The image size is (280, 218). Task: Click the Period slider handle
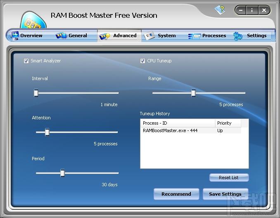tap(62, 173)
